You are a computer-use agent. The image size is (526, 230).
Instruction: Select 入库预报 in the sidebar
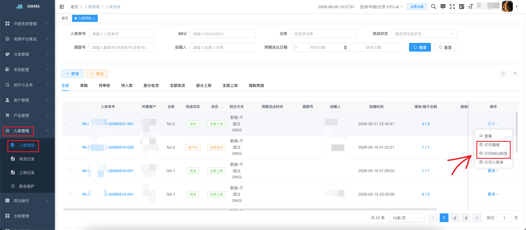point(27,145)
